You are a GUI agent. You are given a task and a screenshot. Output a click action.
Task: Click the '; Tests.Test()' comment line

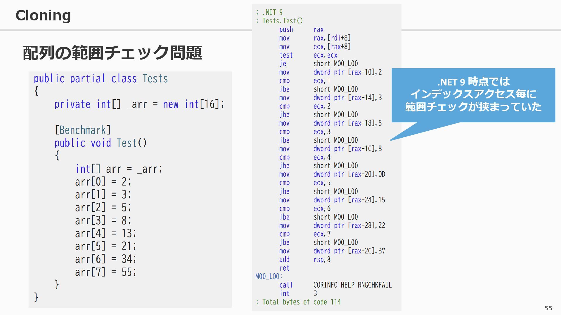(279, 21)
